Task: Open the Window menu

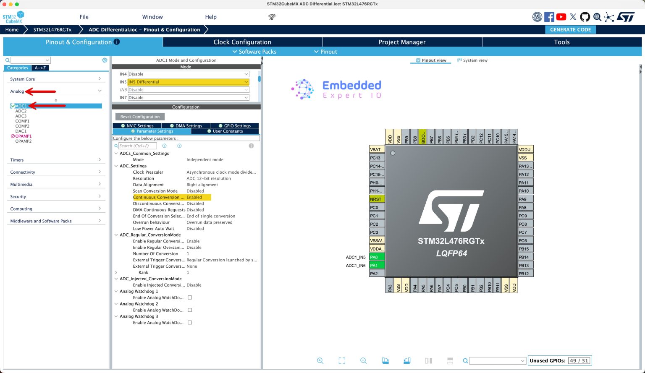Action: click(152, 17)
